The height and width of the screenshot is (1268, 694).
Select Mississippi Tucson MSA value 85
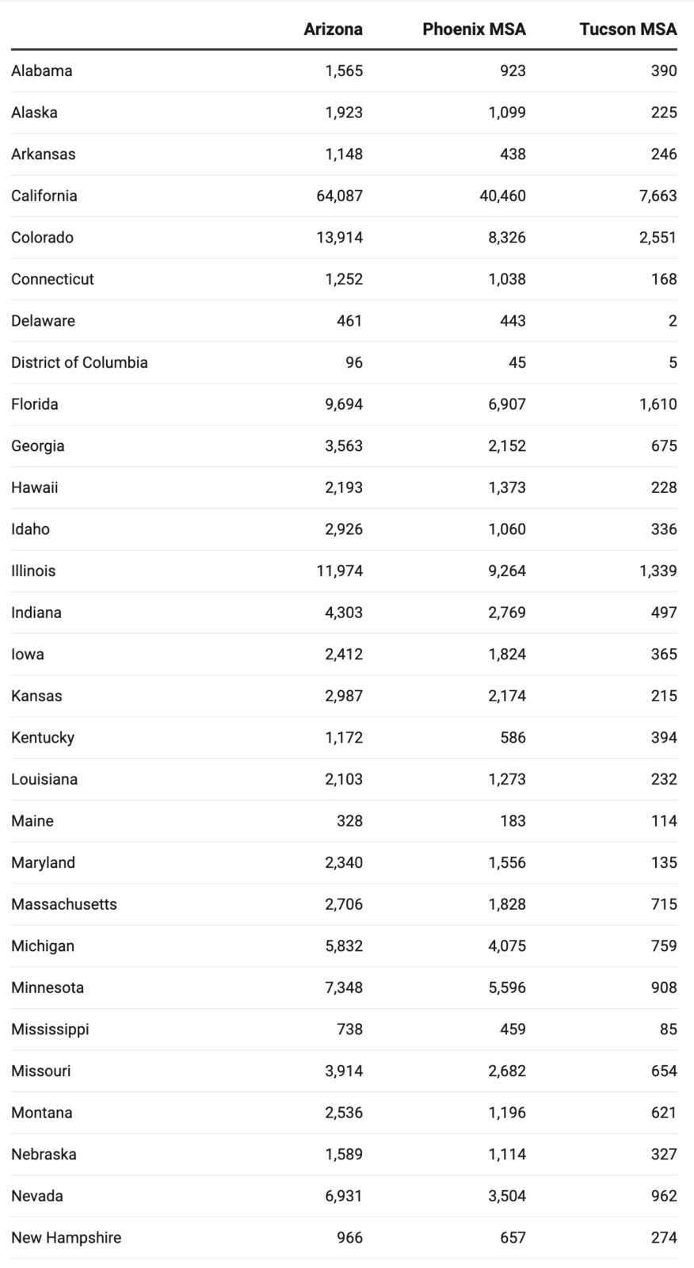coord(669,1029)
